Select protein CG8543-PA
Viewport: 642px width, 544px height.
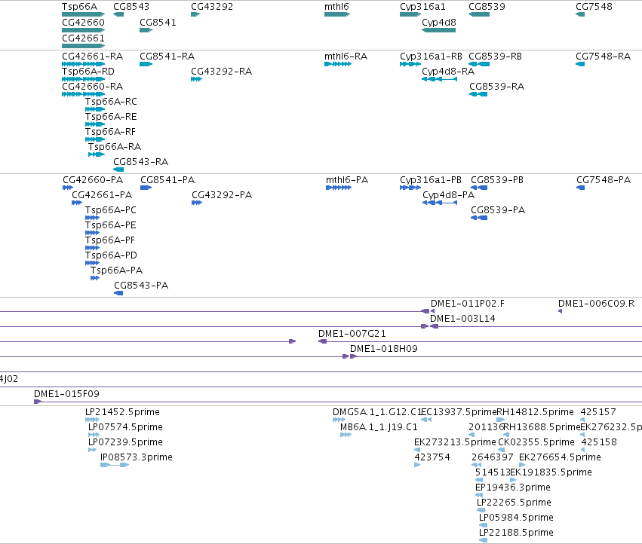pyautogui.click(x=118, y=293)
